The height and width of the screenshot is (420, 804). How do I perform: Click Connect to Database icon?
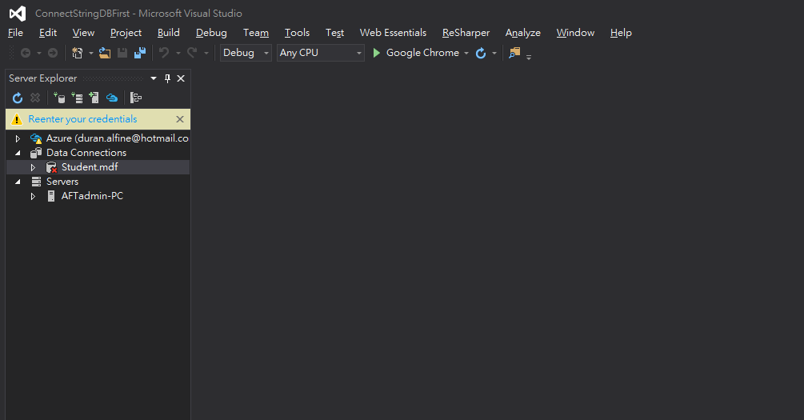(59, 98)
